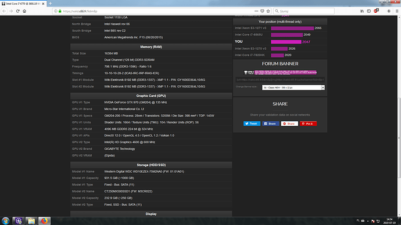Image resolution: width=401 pixels, height=225 pixels.
Task: Open the File Explorer taskbar icon
Action: pyautogui.click(x=31, y=221)
